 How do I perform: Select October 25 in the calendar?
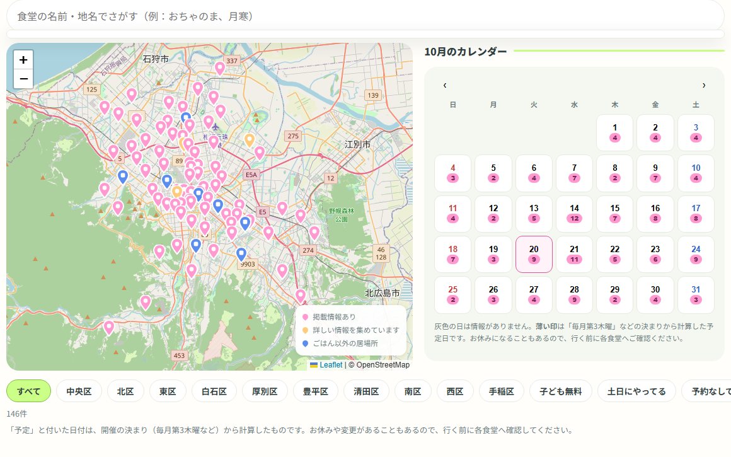[x=452, y=295]
